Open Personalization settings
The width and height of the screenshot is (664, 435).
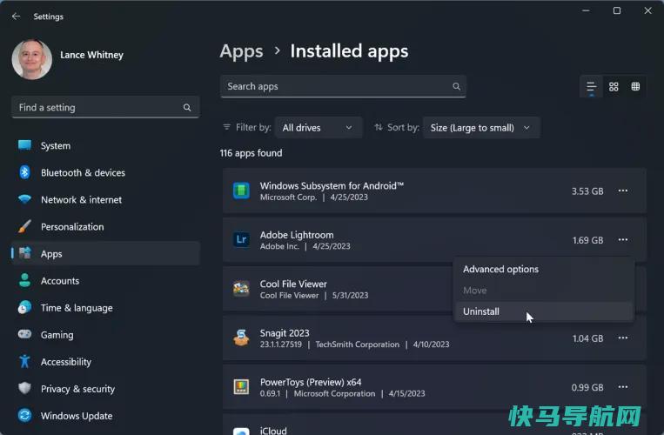105,227
